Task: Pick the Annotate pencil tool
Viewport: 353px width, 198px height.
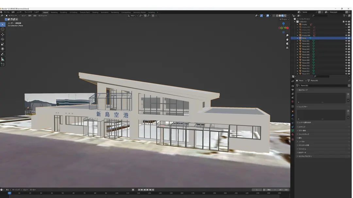Action: tap(3, 54)
